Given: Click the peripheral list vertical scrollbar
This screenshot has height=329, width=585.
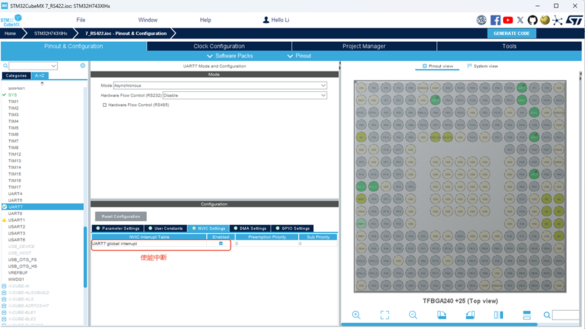Looking at the screenshot, I should tap(85, 257).
